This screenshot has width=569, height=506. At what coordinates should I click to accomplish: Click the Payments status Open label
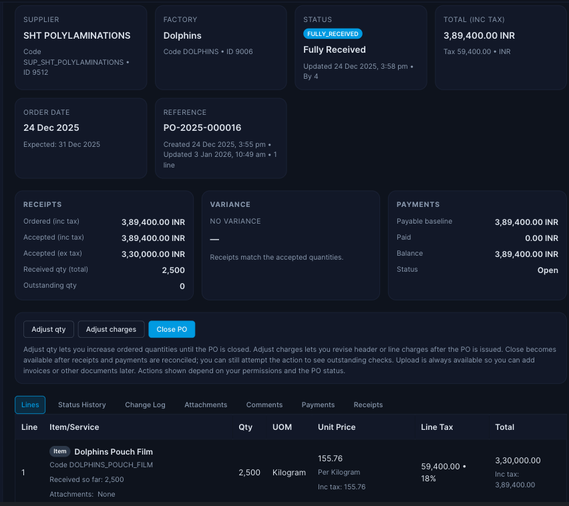pos(547,270)
